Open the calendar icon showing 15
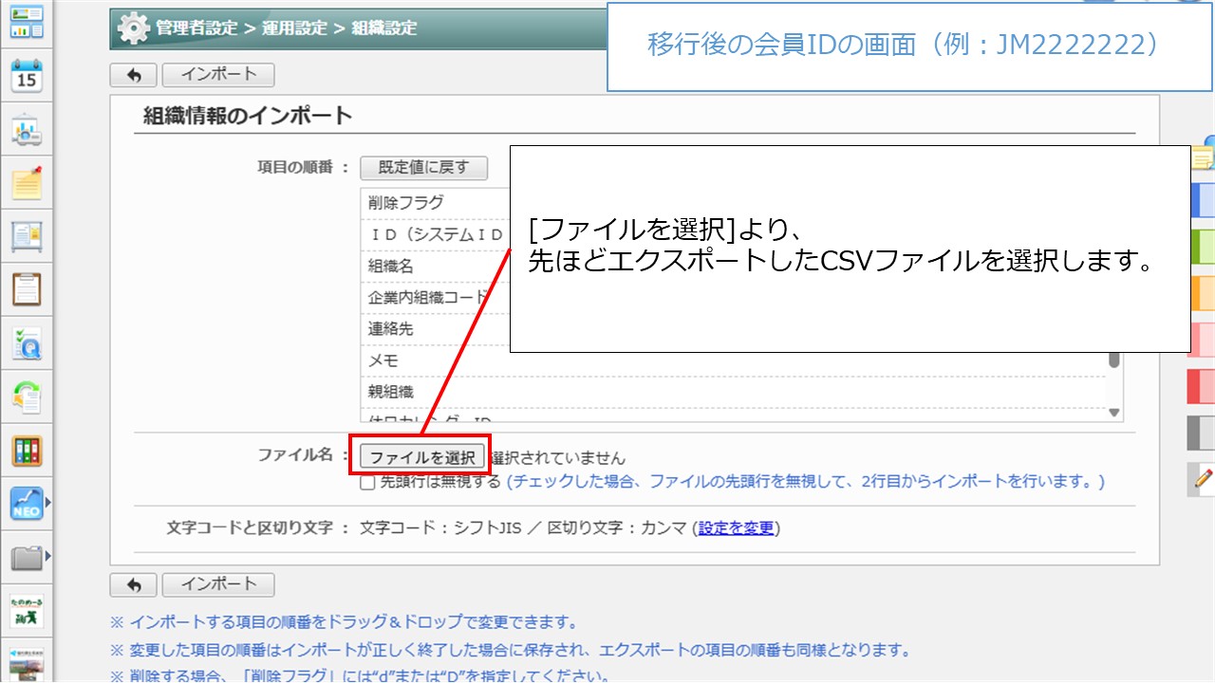Viewport: 1215px width, 683px height. (x=27, y=76)
